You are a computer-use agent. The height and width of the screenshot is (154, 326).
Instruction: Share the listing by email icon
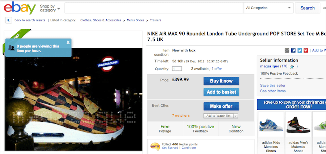[287, 50]
